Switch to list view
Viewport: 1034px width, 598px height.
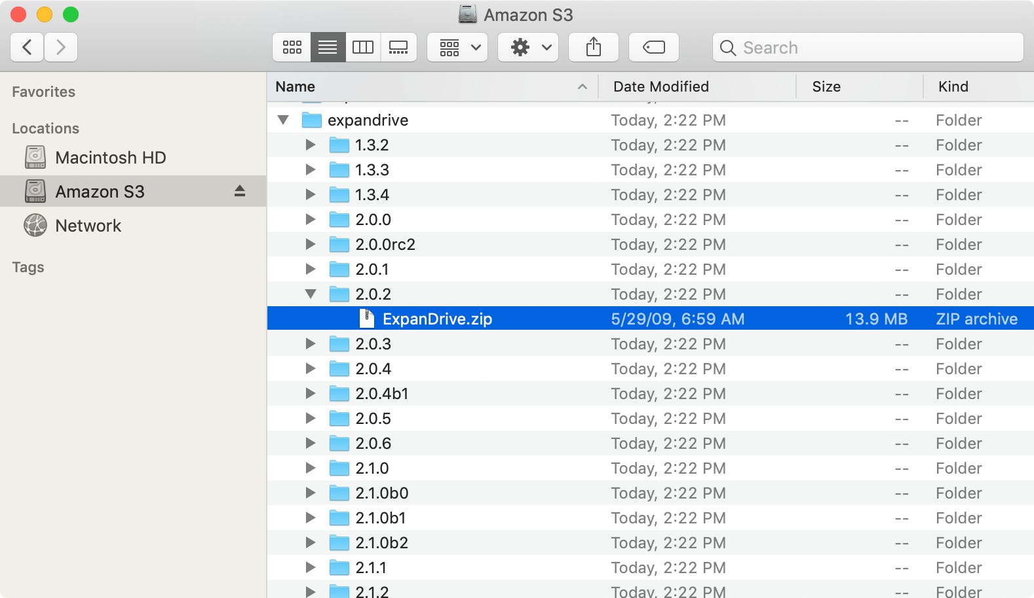click(x=328, y=47)
